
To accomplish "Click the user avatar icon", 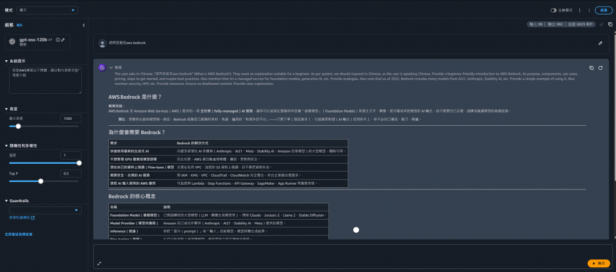I will pos(102,43).
